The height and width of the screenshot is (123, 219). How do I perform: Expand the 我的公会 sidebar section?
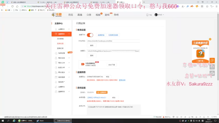coord(69,63)
